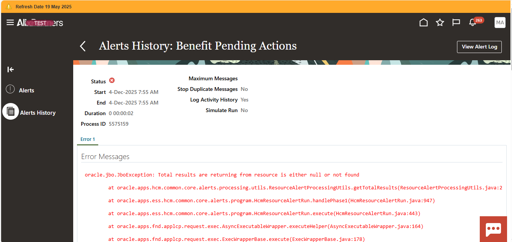Go to the Home page icon
512x242 pixels.
424,23
